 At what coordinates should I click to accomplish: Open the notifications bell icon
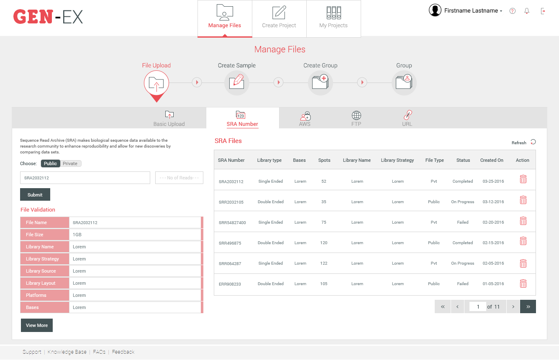[527, 11]
